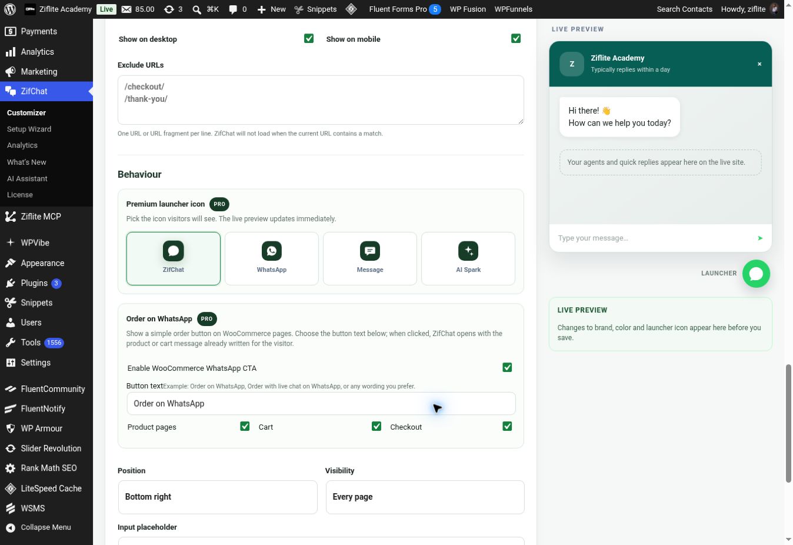Click Search Contacts in admin bar
The height and width of the screenshot is (545, 793).
[684, 9]
